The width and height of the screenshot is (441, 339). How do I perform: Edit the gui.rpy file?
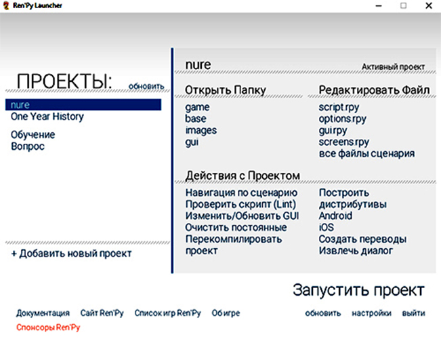(x=333, y=130)
